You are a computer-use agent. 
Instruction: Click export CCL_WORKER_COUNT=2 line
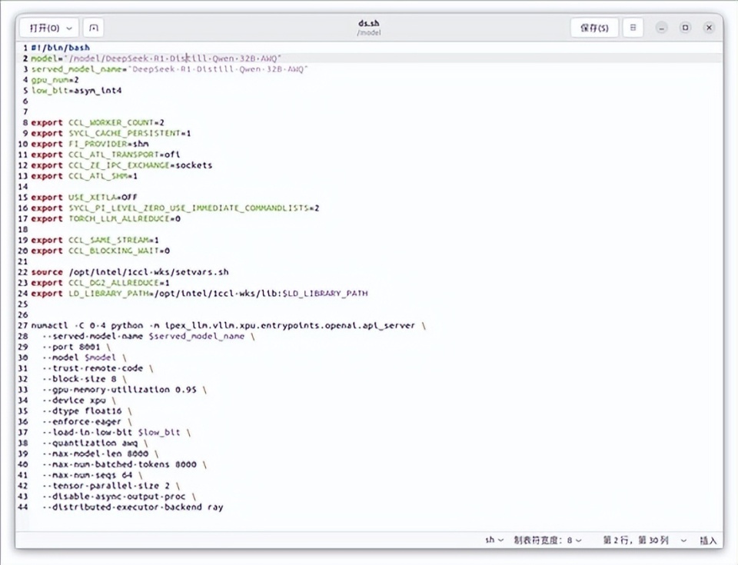click(98, 122)
